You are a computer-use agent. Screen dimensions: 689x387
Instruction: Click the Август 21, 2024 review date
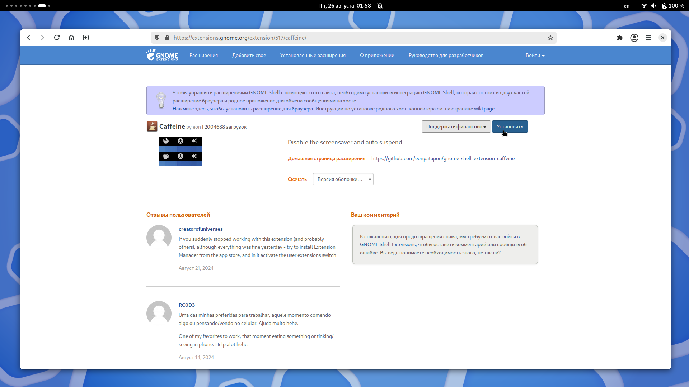(196, 268)
